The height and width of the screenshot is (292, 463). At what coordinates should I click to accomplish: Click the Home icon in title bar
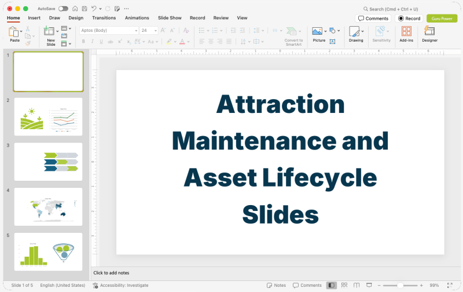tap(75, 9)
